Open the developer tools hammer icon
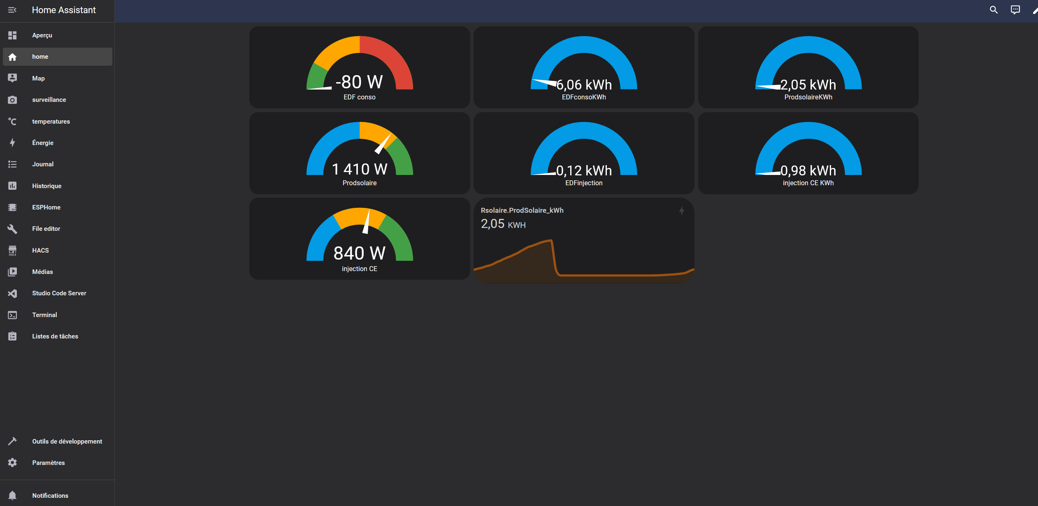The height and width of the screenshot is (506, 1038). pyautogui.click(x=12, y=441)
